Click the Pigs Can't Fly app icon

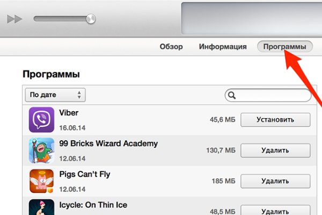coord(41,181)
